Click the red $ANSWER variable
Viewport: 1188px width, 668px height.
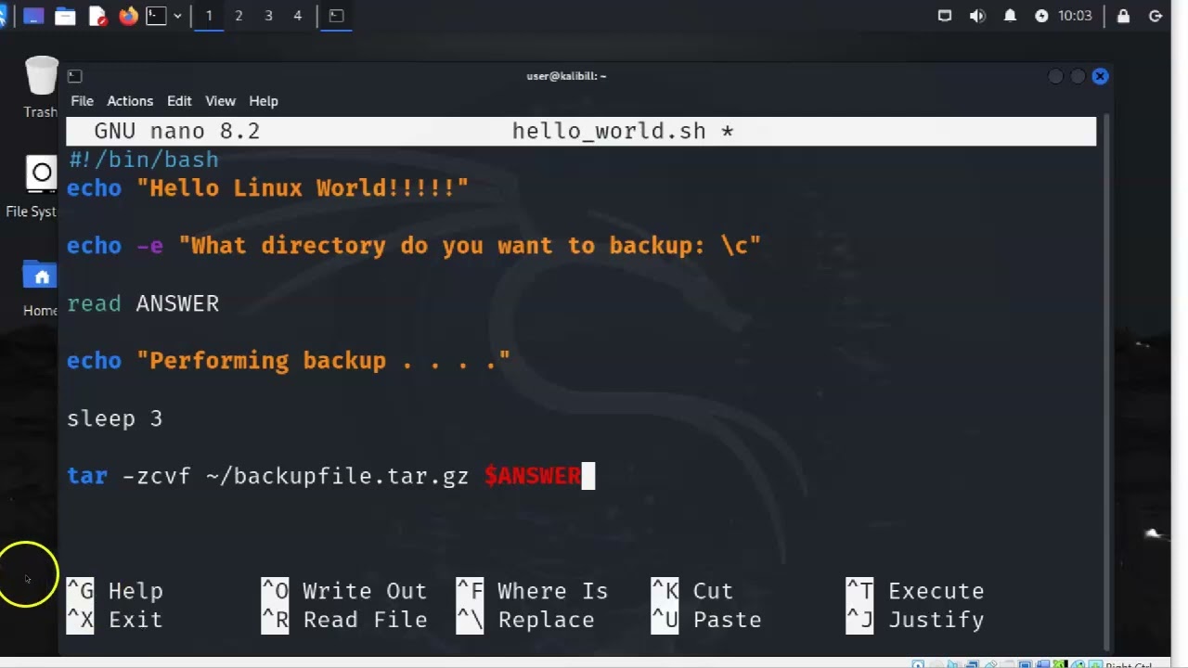pyautogui.click(x=533, y=476)
